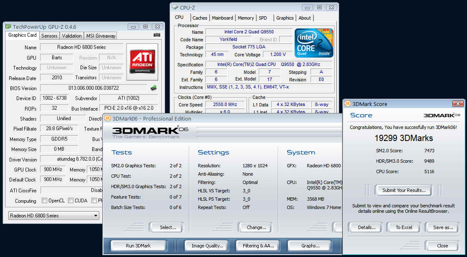The width and height of the screenshot is (467, 257).
Task: Open the MSI Giveaway tab in GPU-Z
Action: [x=101, y=36]
